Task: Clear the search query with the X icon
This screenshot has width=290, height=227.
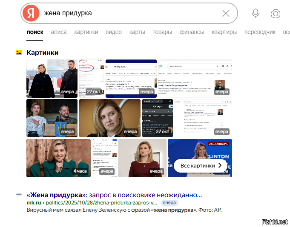Action: (226, 14)
